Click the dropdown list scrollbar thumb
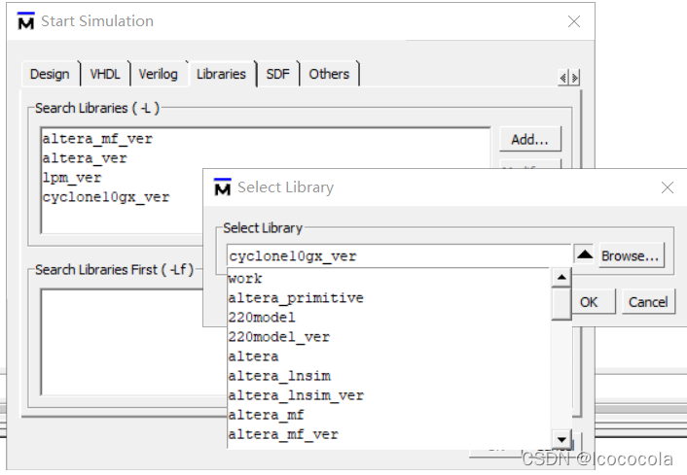 [561, 303]
